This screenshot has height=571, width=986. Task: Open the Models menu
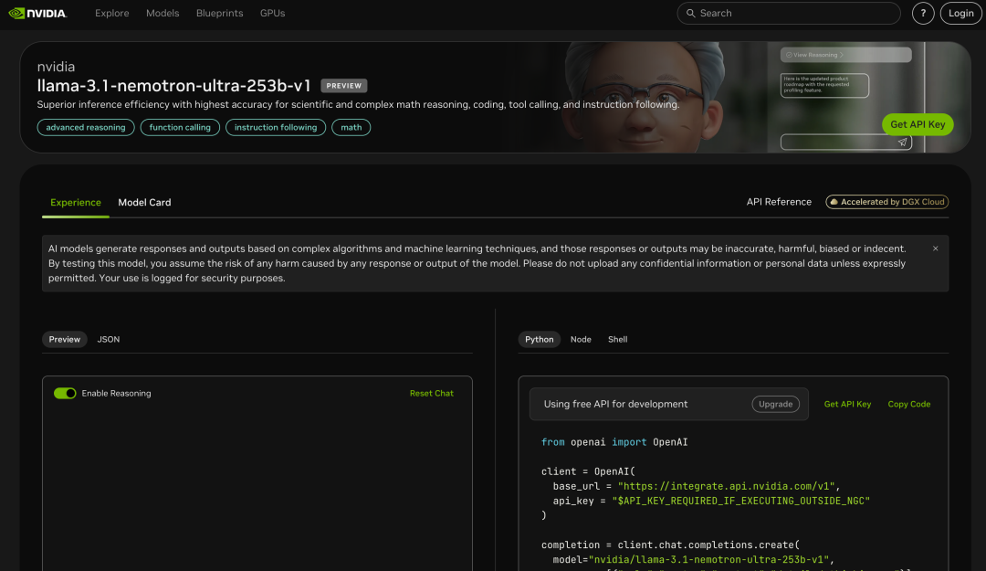[x=163, y=13]
